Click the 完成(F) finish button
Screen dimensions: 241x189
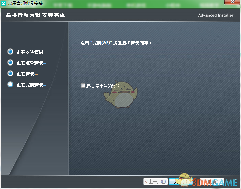181,181
